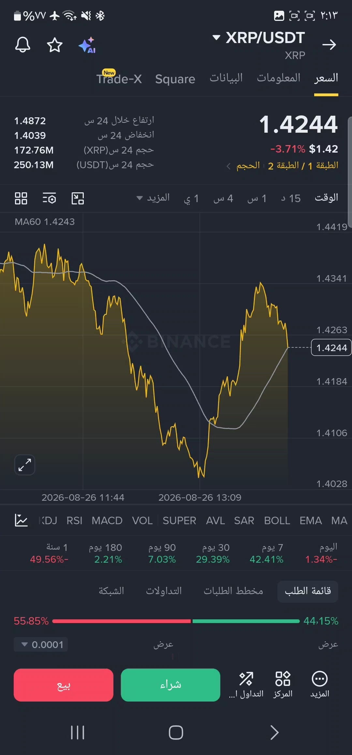
Task: Toggle the VOL indicator
Action: pyautogui.click(x=142, y=521)
